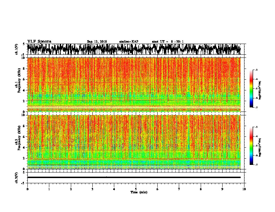Click the "-3" label on ch.1 colorbar

(256, 70)
